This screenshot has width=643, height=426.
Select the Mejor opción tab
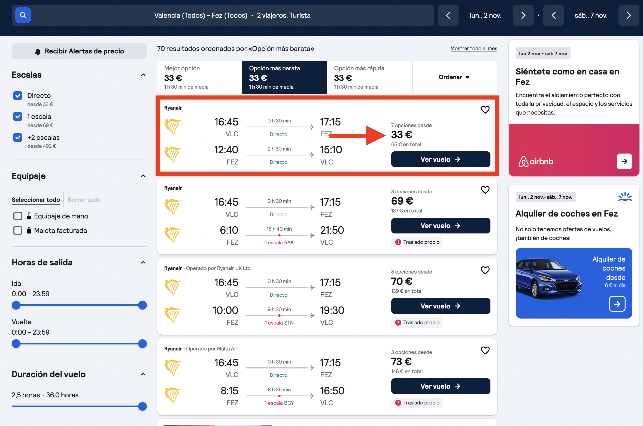pyautogui.click(x=200, y=77)
